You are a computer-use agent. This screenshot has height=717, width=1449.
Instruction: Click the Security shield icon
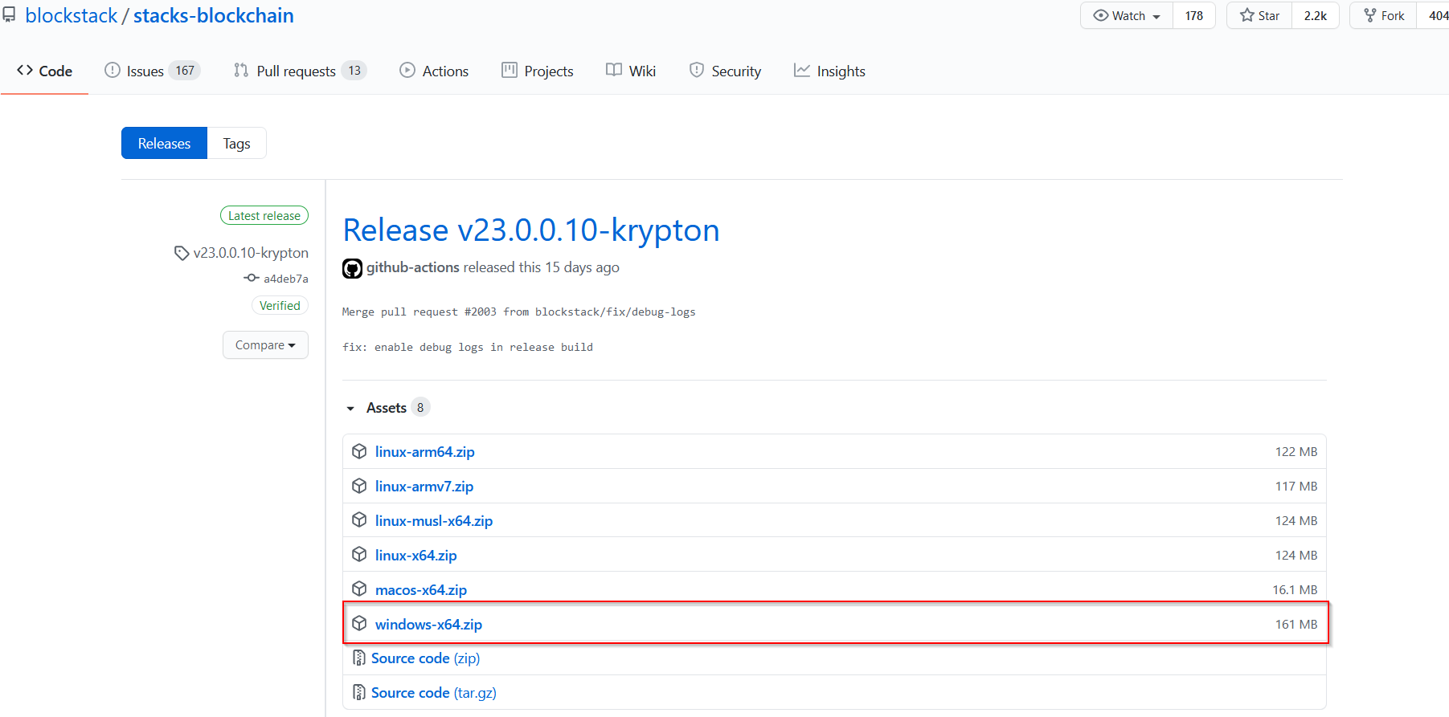pyautogui.click(x=697, y=71)
